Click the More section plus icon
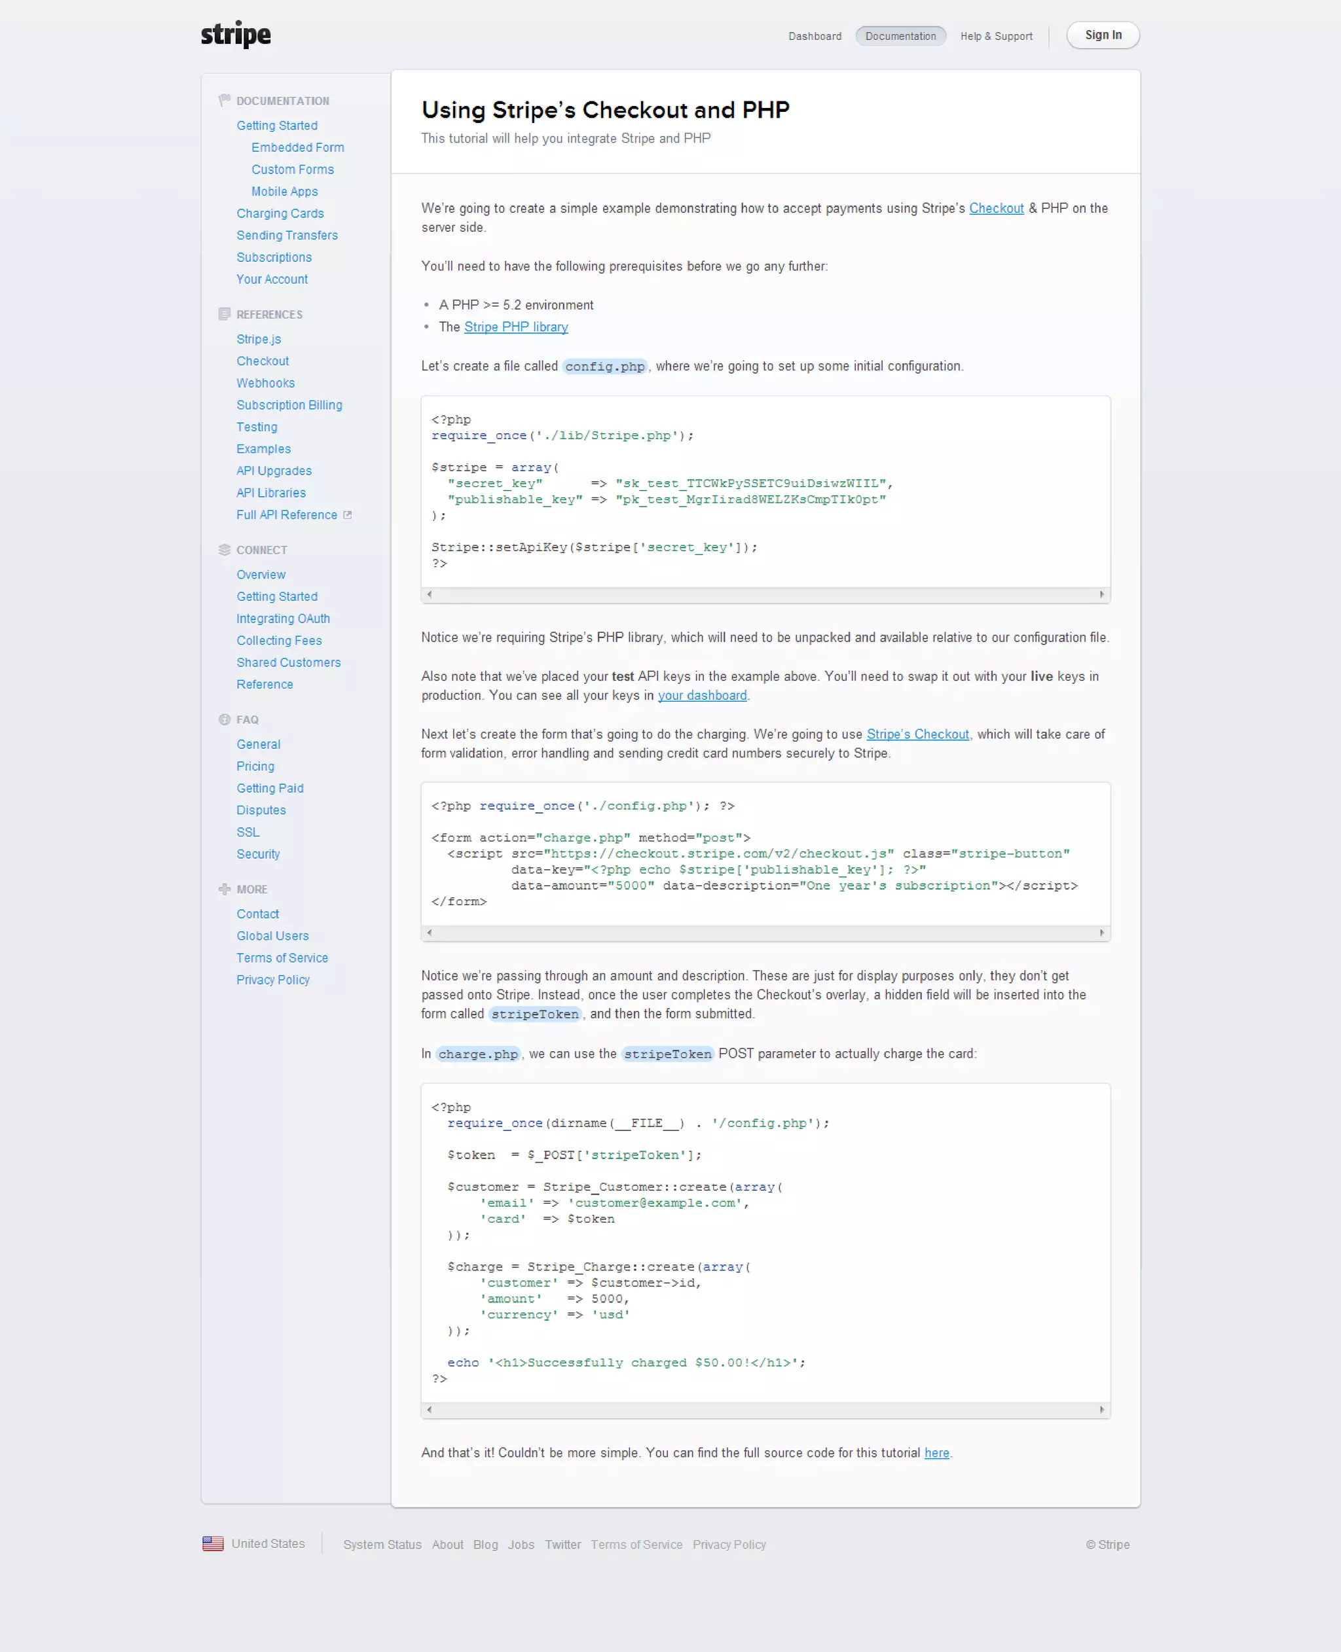 225,889
